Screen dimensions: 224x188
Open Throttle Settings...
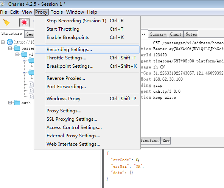87,58
